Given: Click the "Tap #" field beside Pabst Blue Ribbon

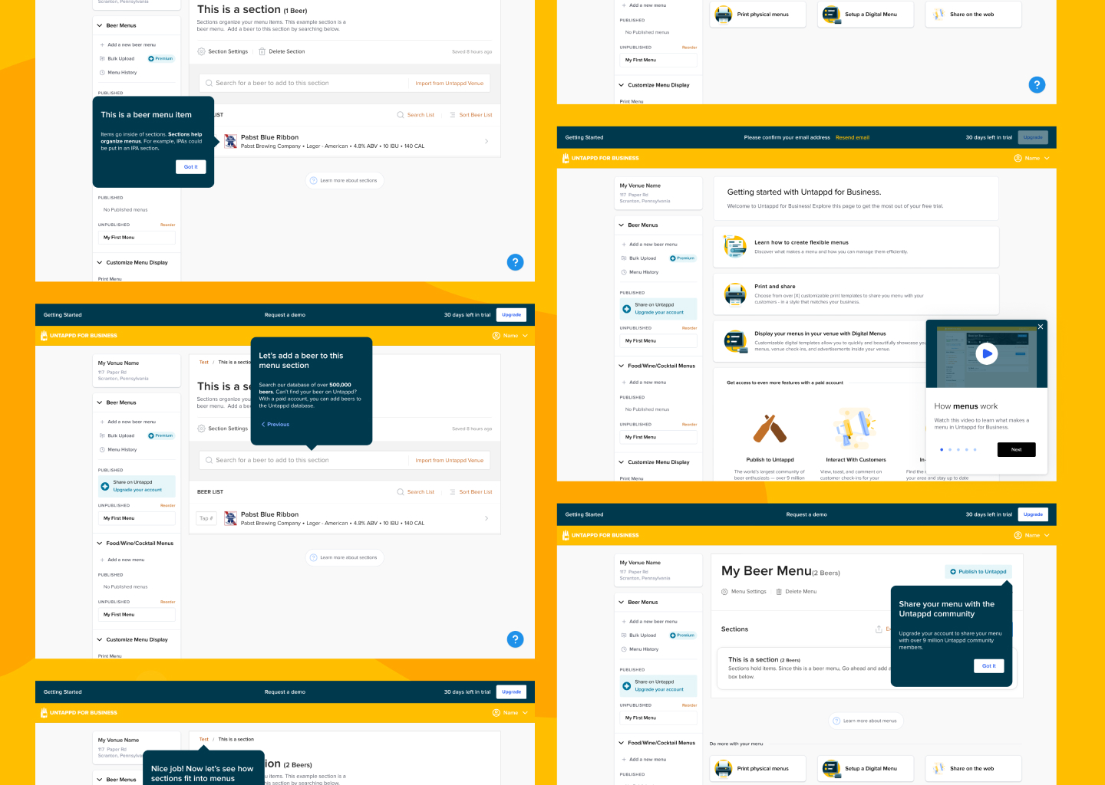Looking at the screenshot, I should coord(206,519).
